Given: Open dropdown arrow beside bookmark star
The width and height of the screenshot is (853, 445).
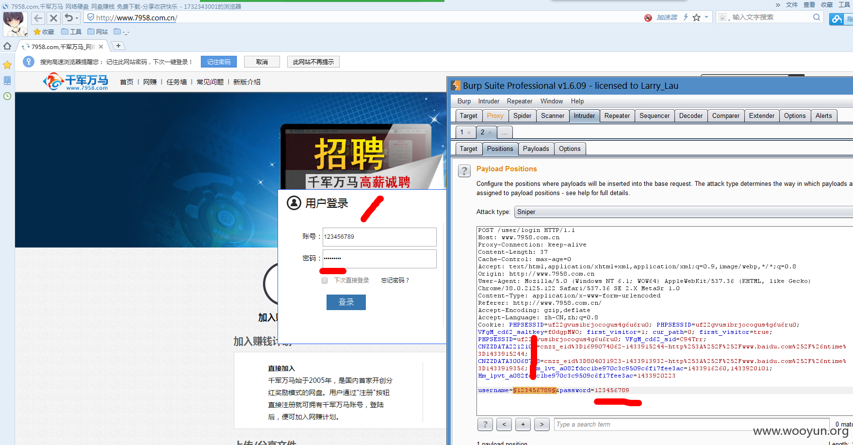Looking at the screenshot, I should pyautogui.click(x=706, y=17).
